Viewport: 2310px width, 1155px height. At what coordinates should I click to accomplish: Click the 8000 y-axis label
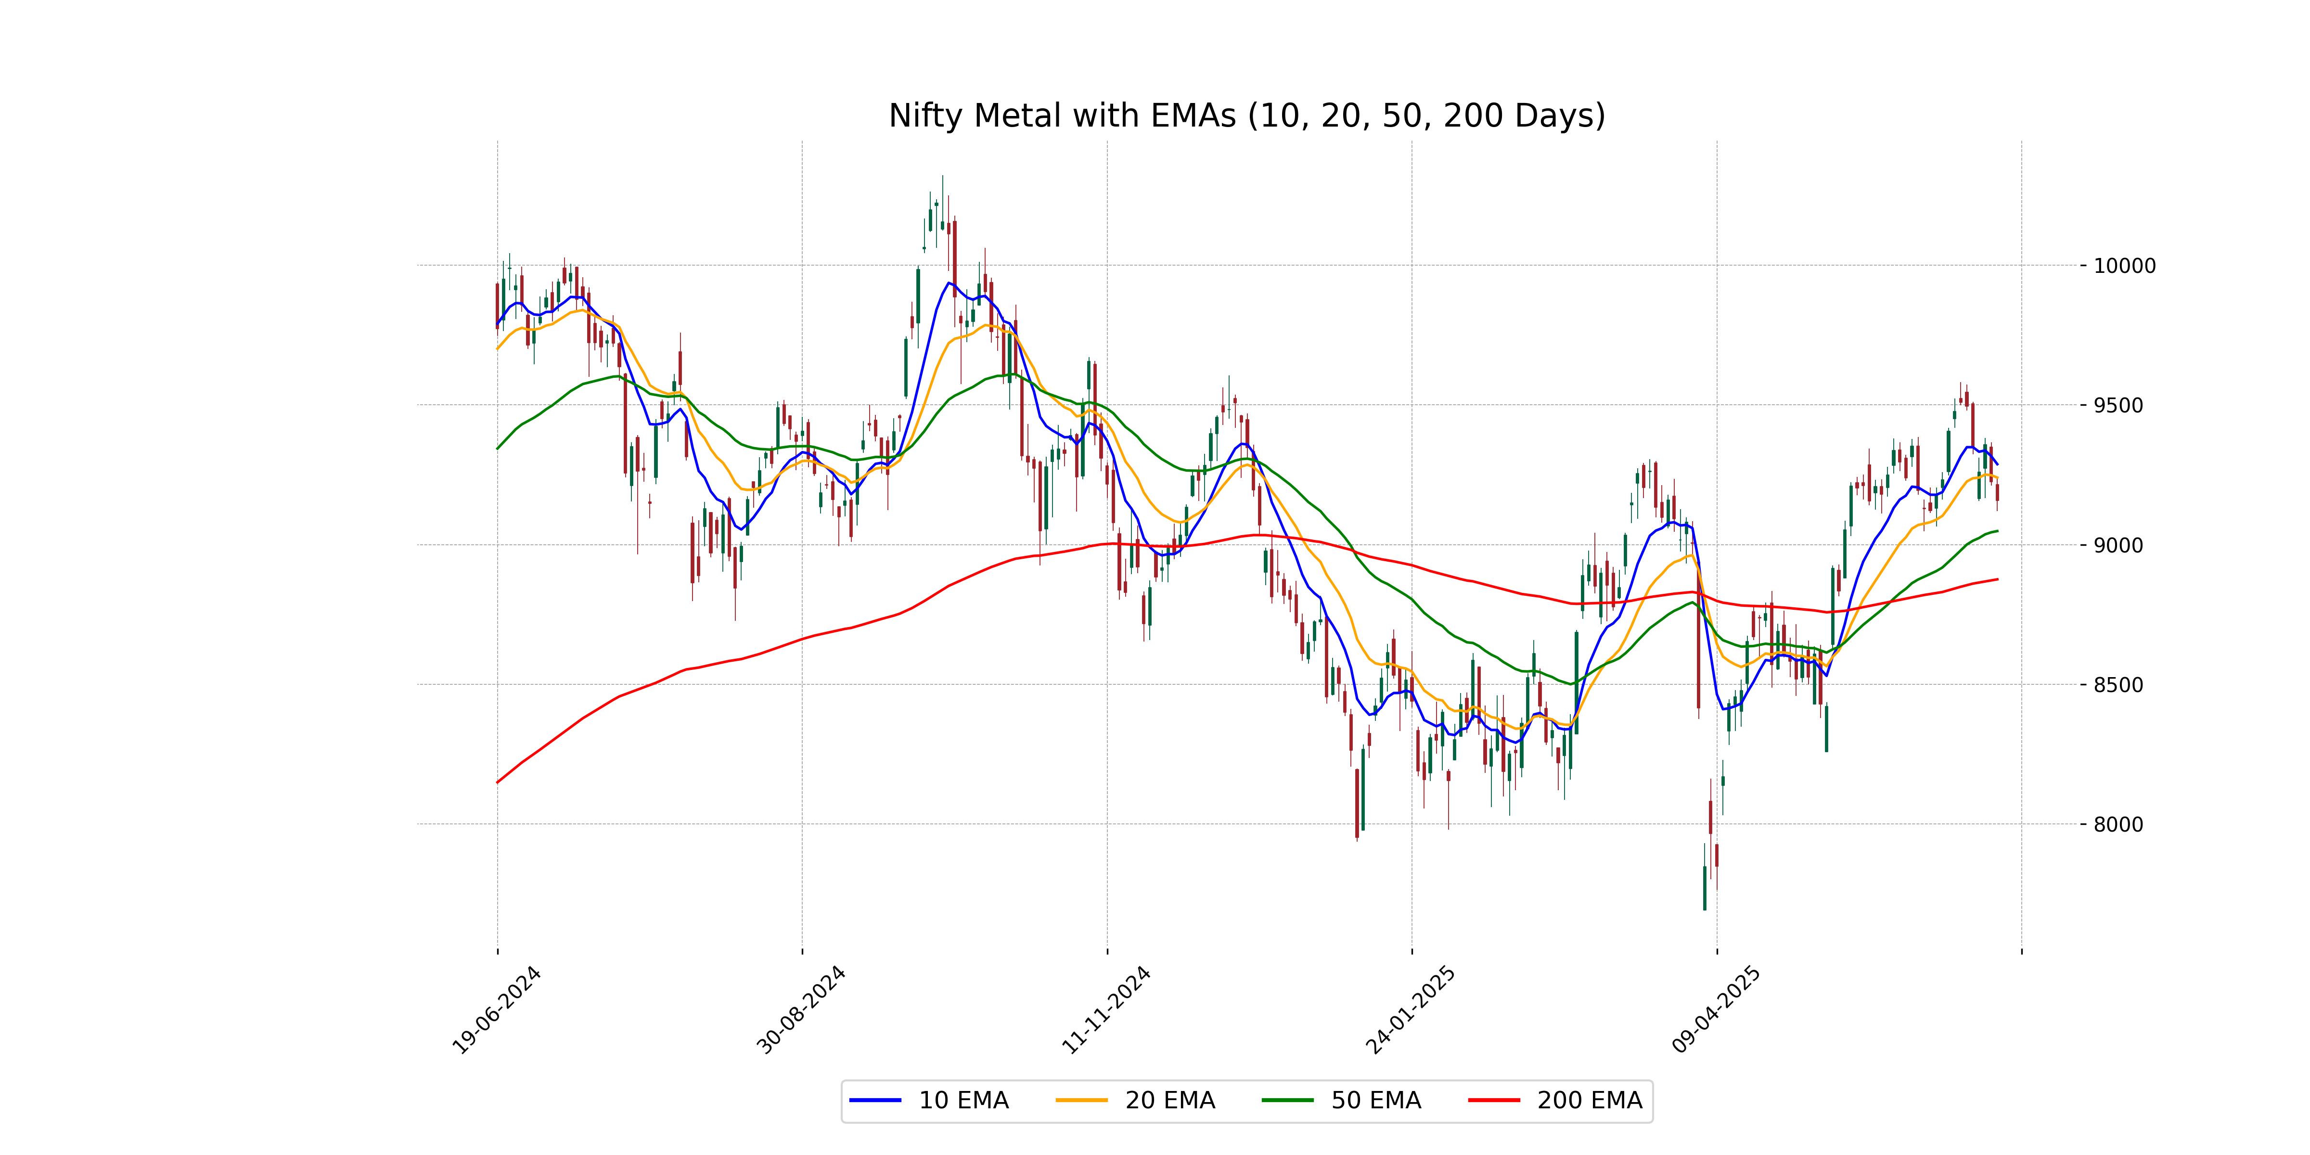pos(2118,824)
